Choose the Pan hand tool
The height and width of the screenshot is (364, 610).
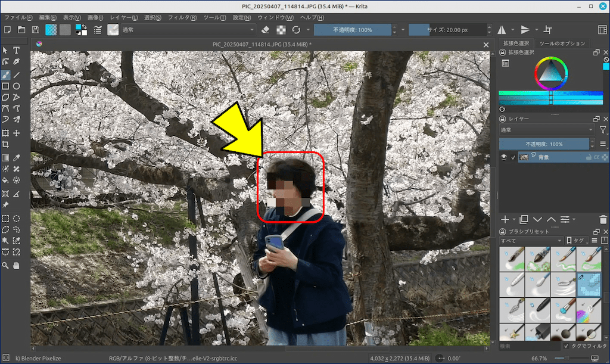(x=17, y=265)
